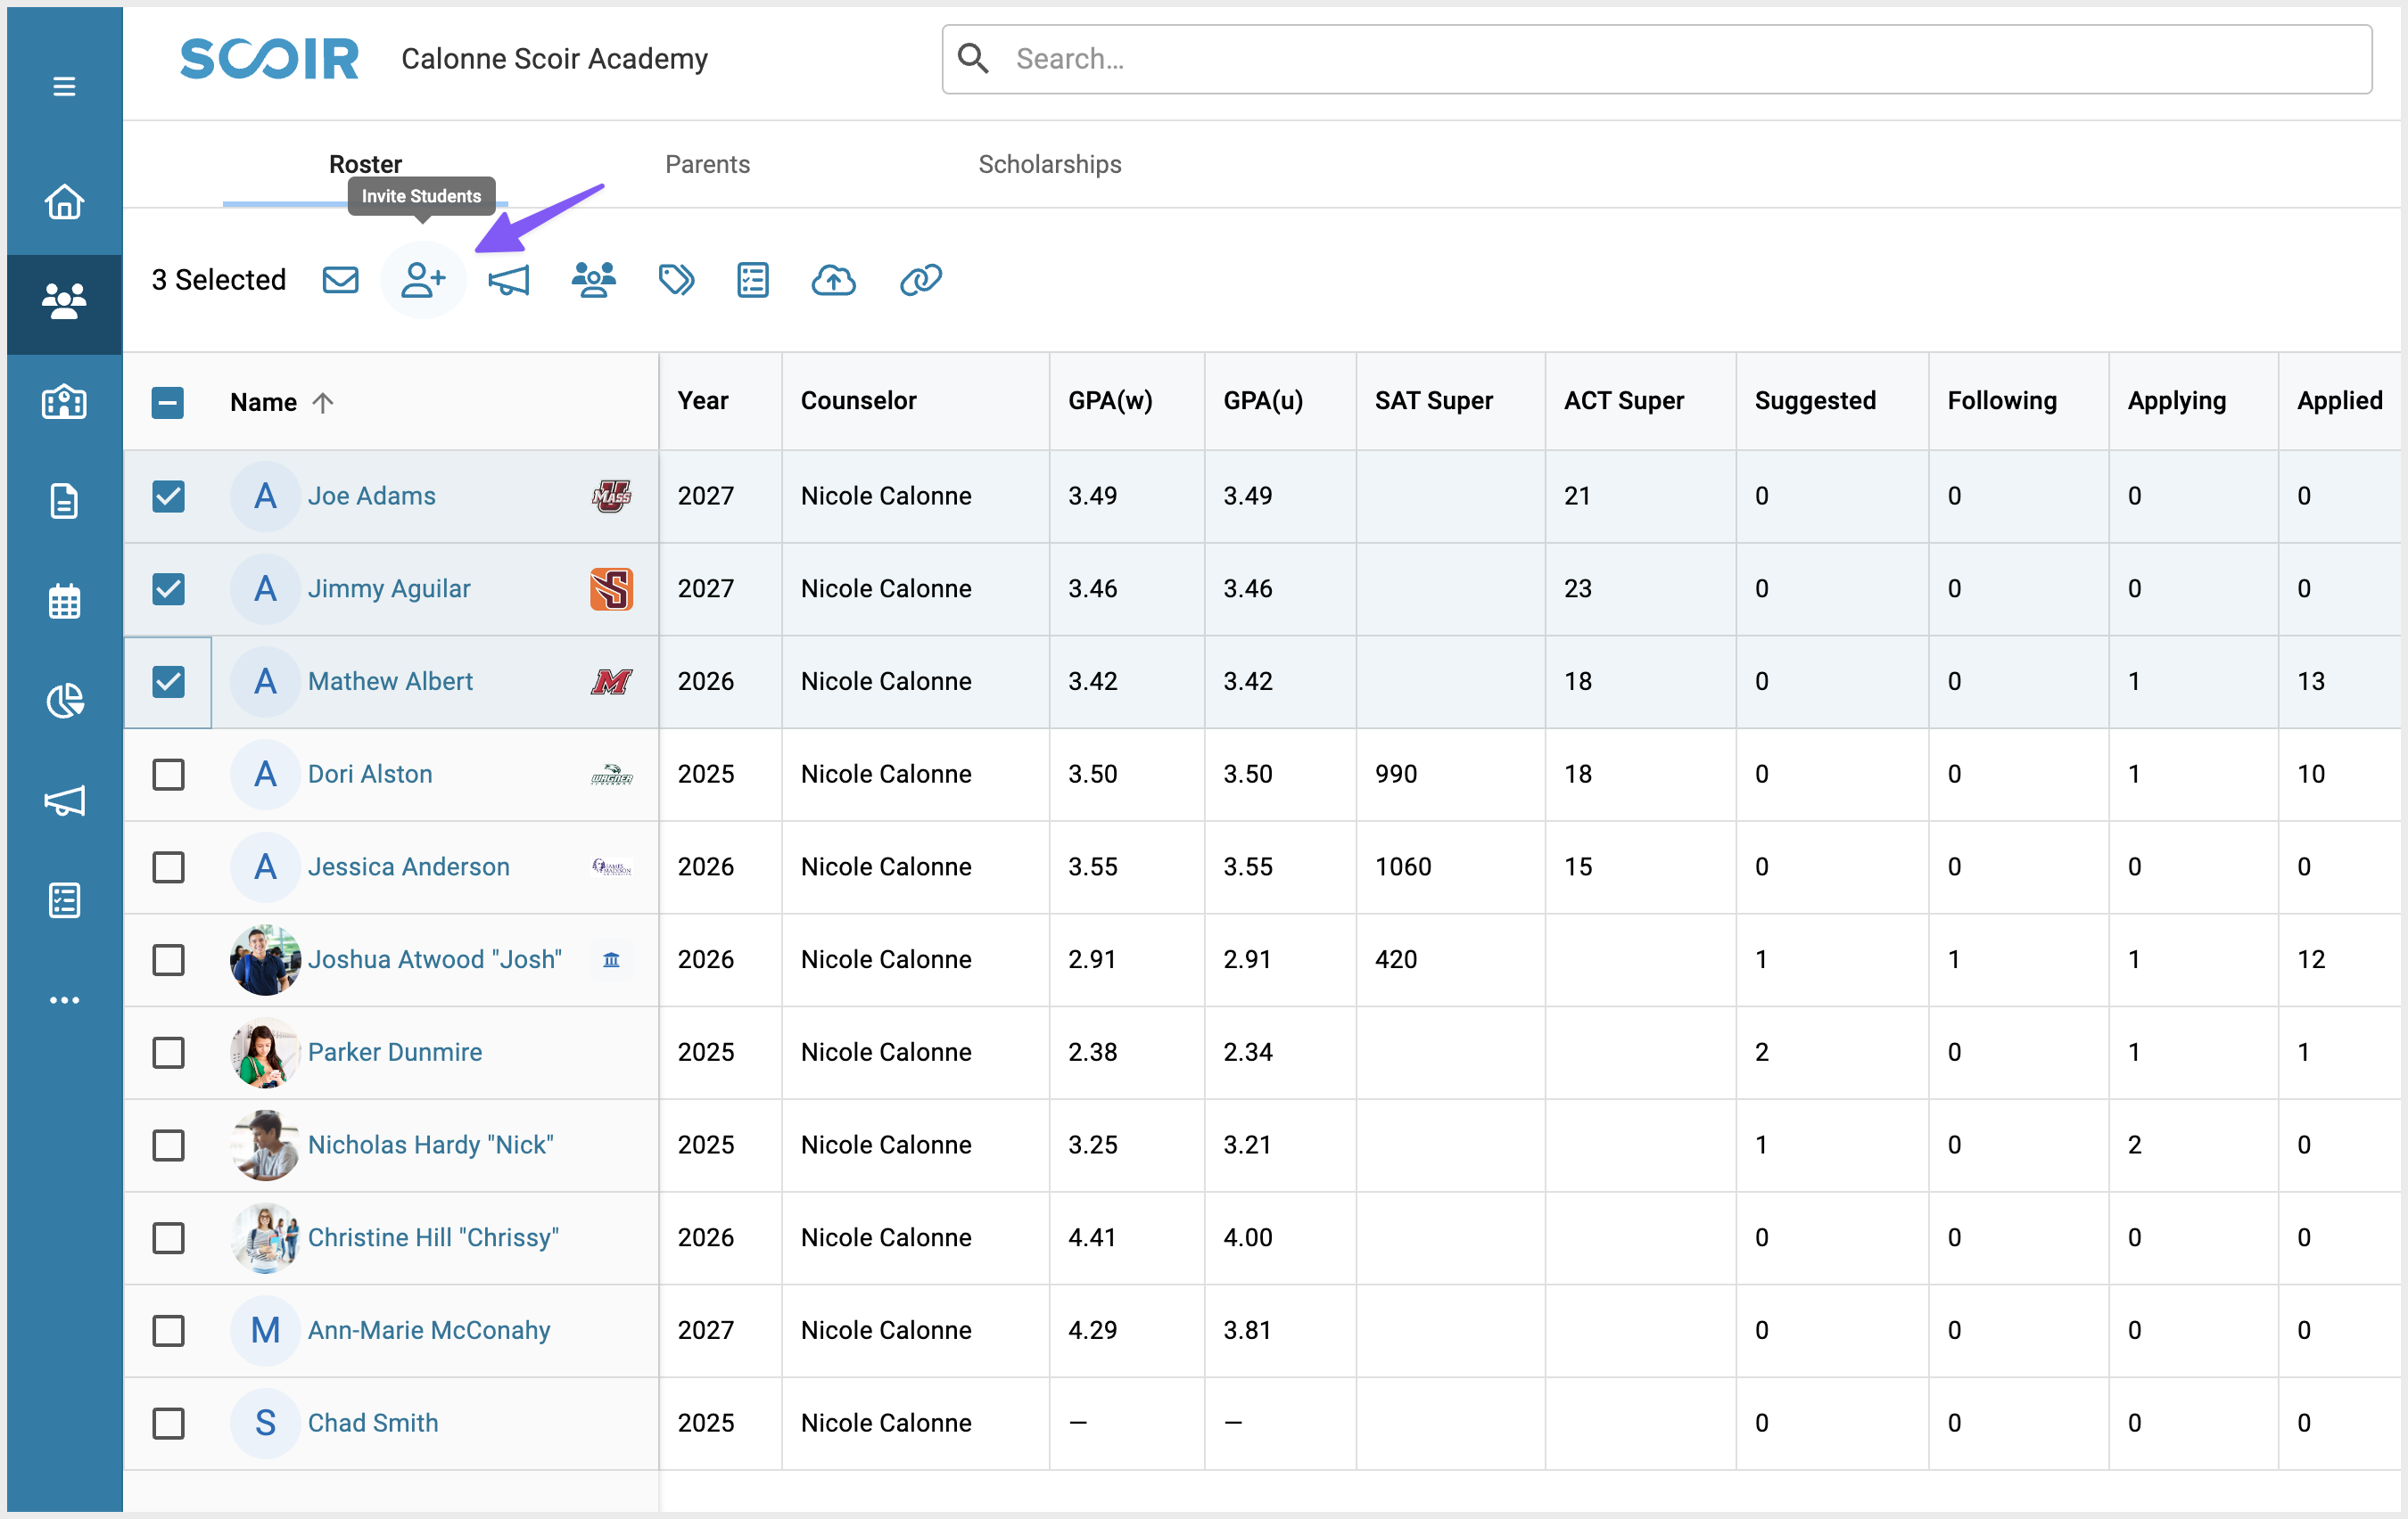Open More options ellipsis in sidebar
Viewport: 2408px width, 1519px height.
[64, 999]
